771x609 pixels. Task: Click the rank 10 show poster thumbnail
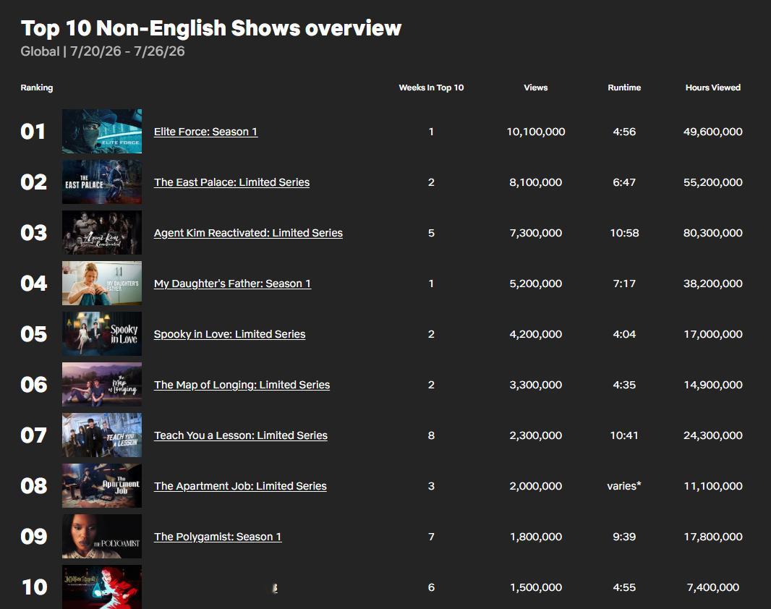[102, 587]
